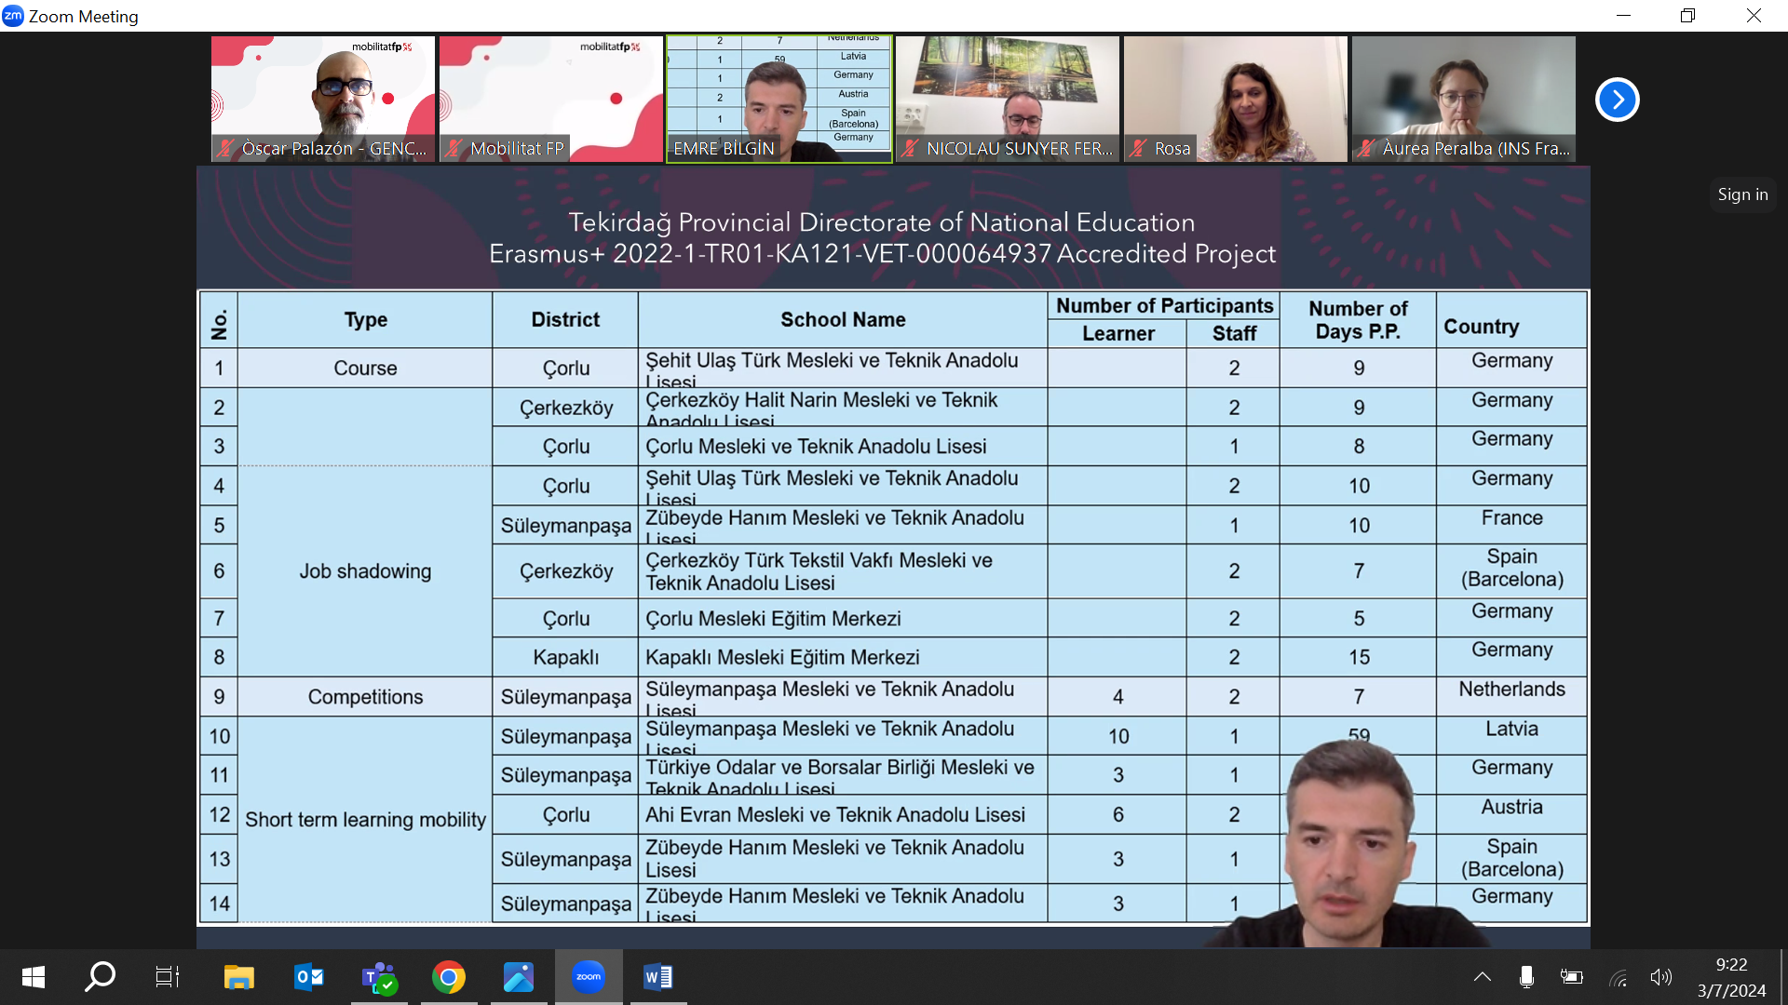Click next participants arrow button
Image resolution: width=1788 pixels, height=1005 pixels.
(1617, 100)
